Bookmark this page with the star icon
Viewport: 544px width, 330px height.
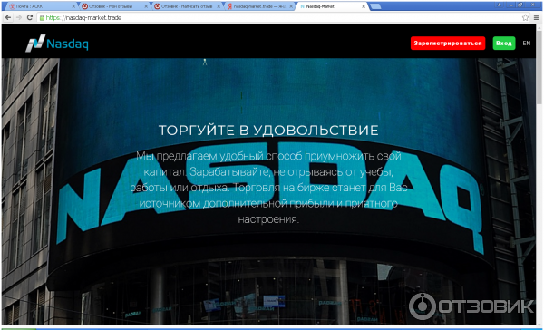tap(525, 17)
